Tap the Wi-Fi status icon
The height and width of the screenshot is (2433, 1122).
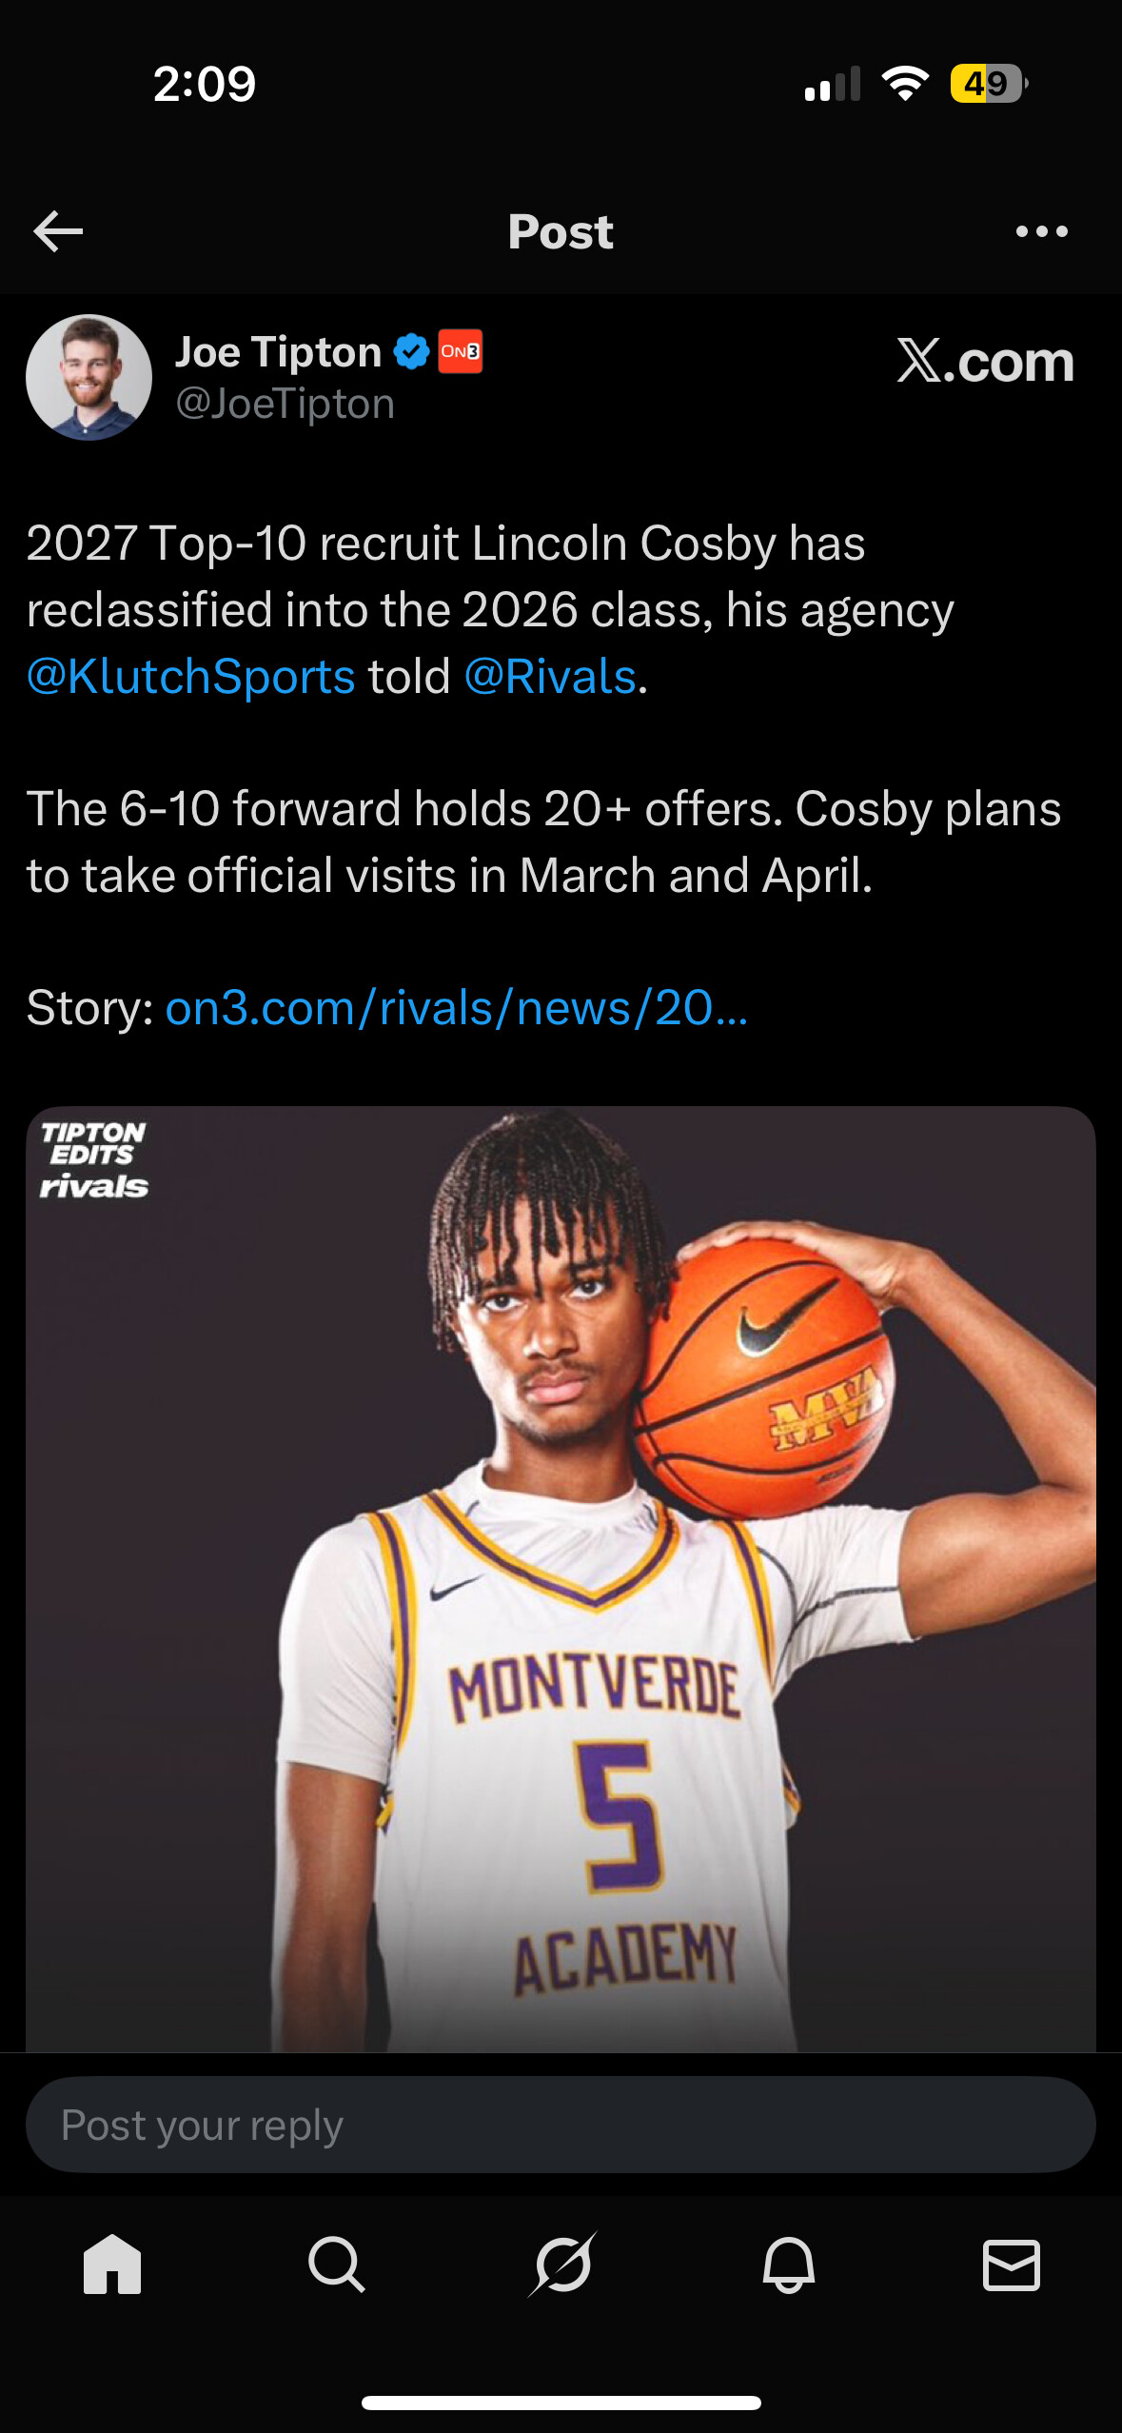pyautogui.click(x=905, y=84)
